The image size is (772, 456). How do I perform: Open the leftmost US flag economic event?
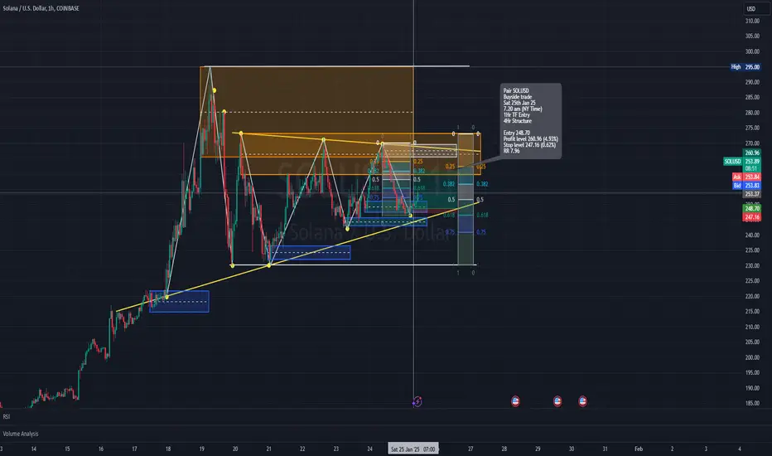point(515,400)
